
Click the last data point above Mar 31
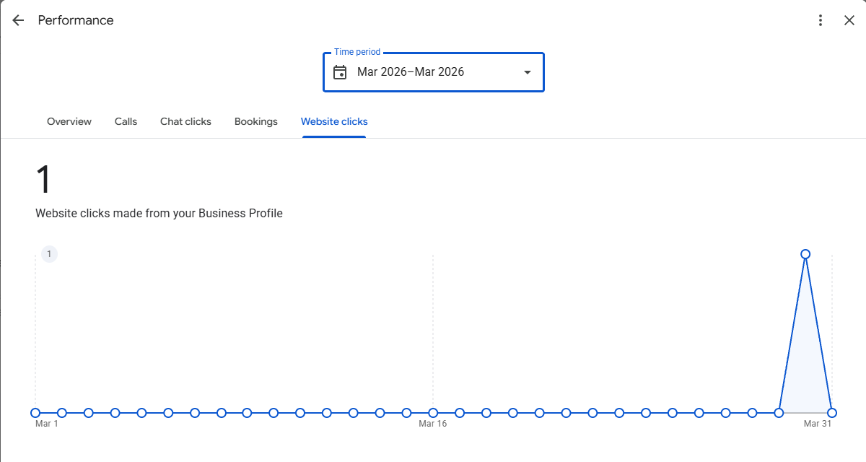click(x=832, y=413)
